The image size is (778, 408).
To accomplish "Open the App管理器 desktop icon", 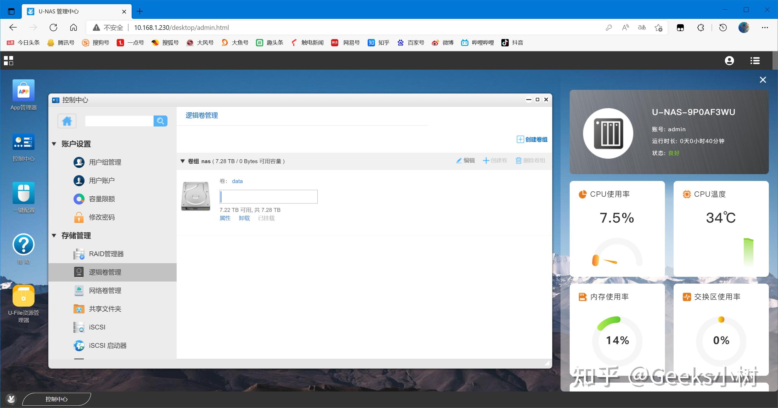I will (x=23, y=91).
